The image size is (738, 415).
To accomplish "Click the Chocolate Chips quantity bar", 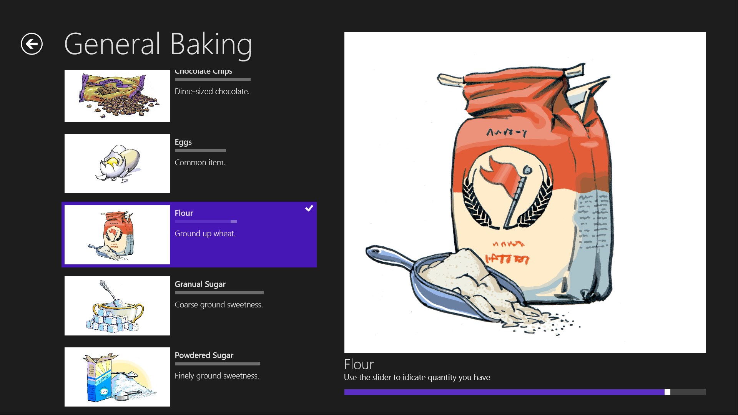I will (x=213, y=80).
